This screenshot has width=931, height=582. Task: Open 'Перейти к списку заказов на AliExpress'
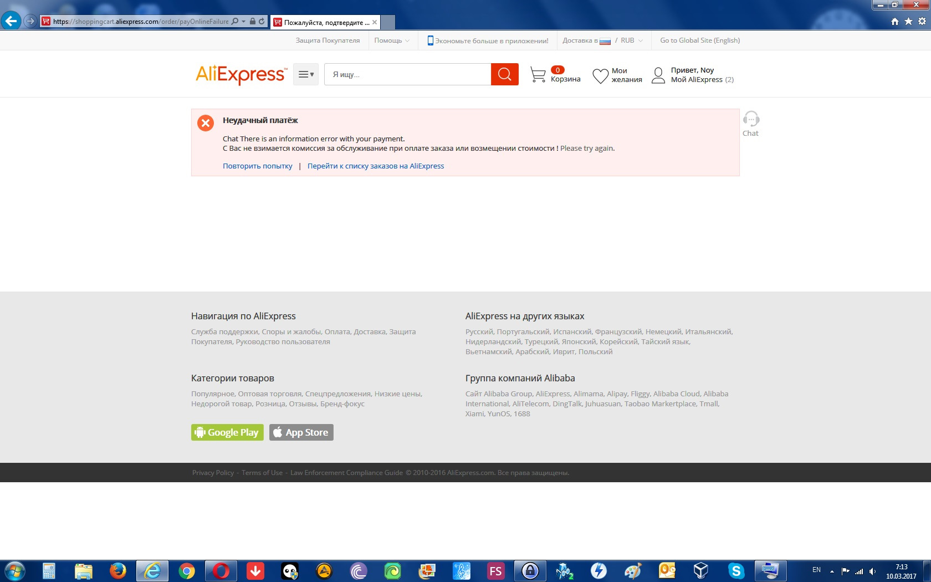(376, 166)
